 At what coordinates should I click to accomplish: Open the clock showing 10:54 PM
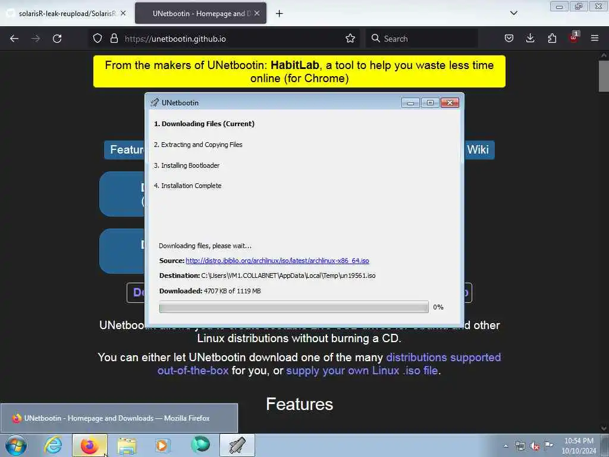[x=579, y=446]
